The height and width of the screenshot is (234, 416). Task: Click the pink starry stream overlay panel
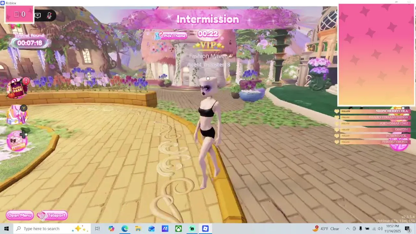coord(376,55)
